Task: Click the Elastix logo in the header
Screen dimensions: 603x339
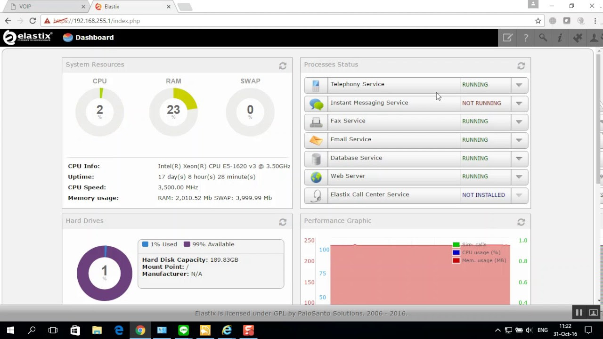Action: click(x=27, y=37)
